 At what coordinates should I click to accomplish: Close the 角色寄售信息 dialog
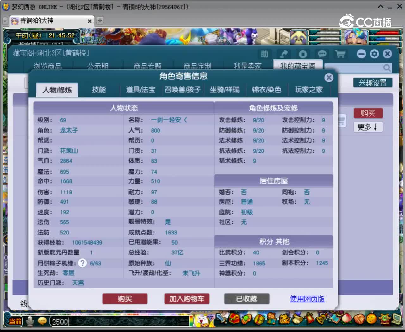[329, 78]
